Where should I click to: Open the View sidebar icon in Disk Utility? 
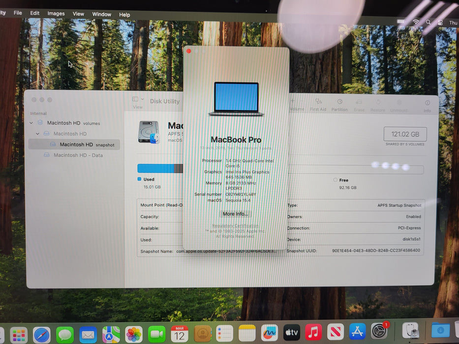click(135, 99)
